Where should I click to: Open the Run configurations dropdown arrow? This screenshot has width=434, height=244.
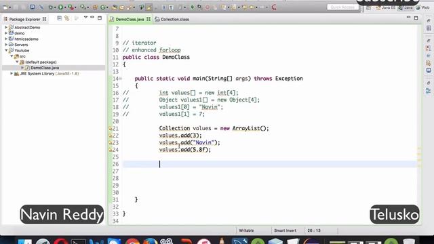65,7
